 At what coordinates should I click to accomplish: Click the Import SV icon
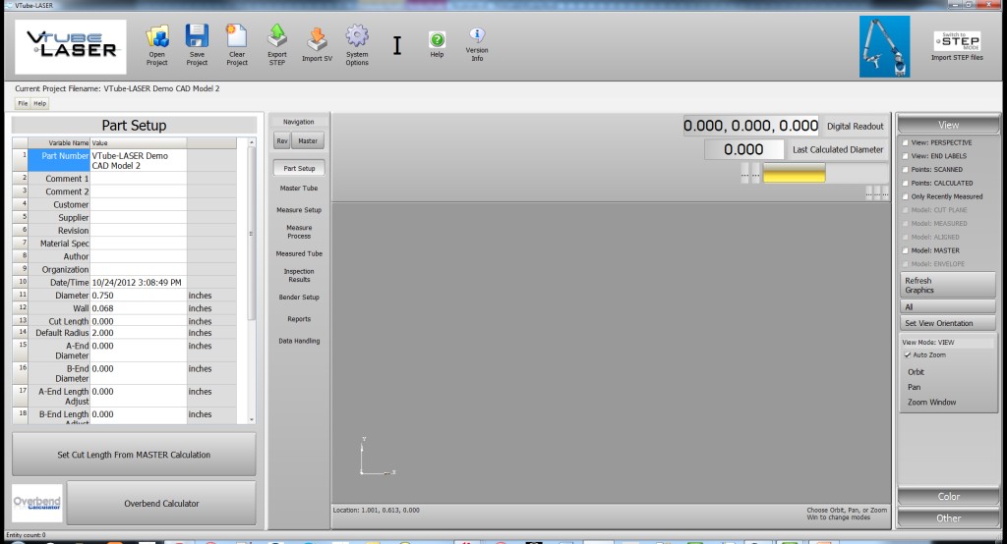click(317, 39)
